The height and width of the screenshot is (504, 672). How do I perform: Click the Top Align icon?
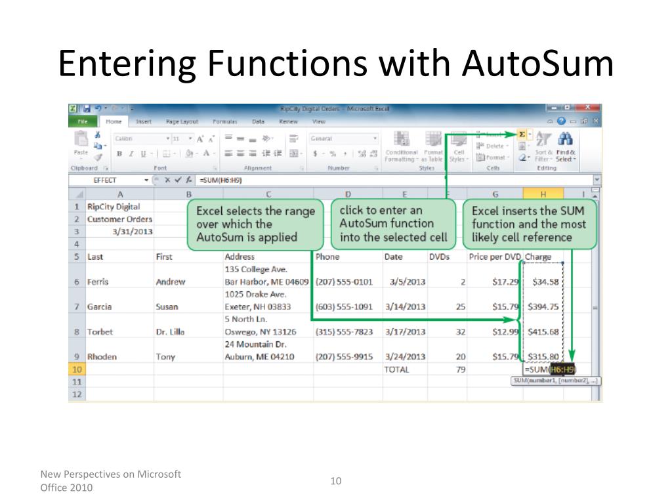pos(228,138)
